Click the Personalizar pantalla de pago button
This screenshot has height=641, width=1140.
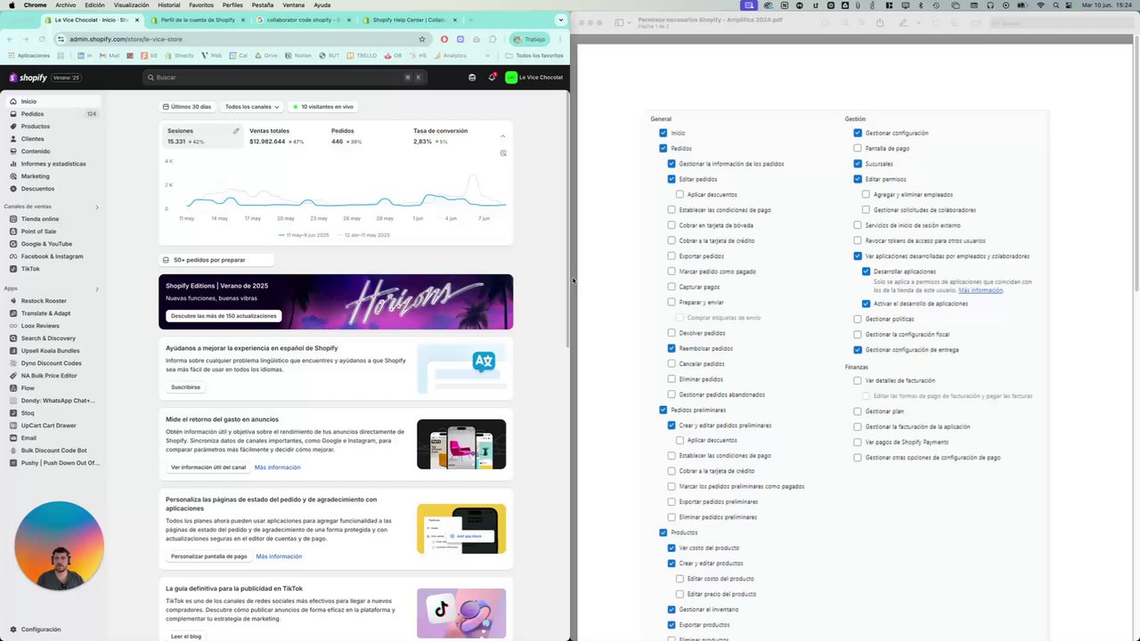click(x=209, y=556)
